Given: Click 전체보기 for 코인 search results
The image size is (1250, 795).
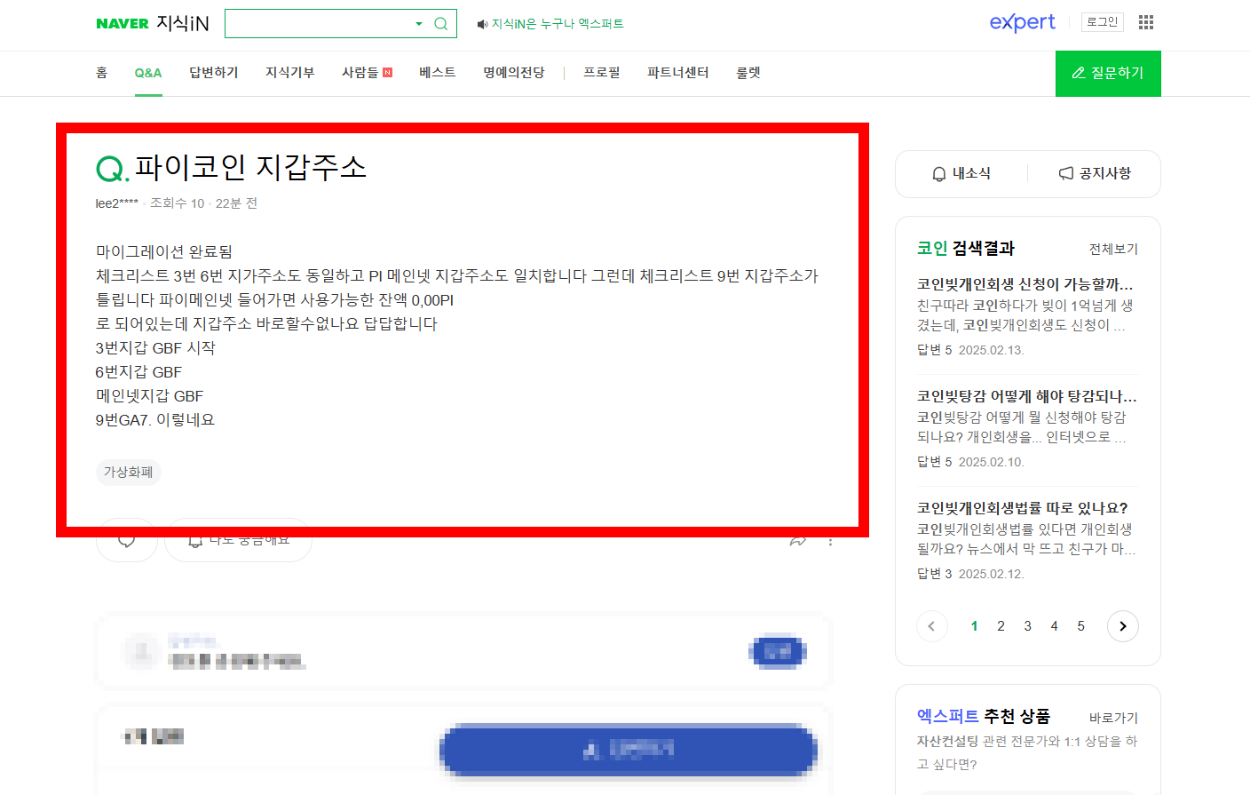Looking at the screenshot, I should click(x=1113, y=249).
